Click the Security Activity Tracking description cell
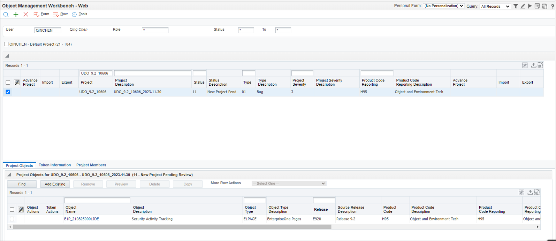This screenshot has height=241, width=556. coord(152,219)
